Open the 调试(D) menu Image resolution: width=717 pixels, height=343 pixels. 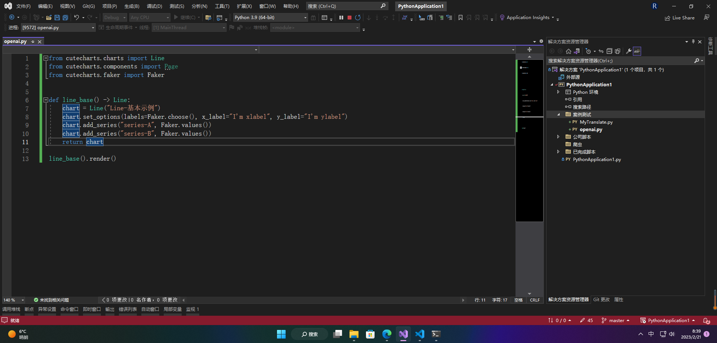coord(154,6)
